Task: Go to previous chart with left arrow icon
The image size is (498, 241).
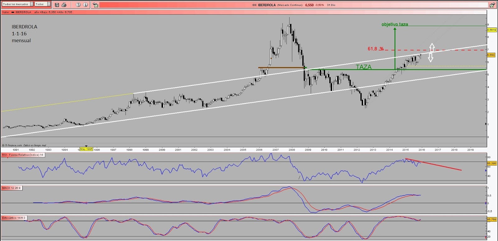Action: [96, 5]
